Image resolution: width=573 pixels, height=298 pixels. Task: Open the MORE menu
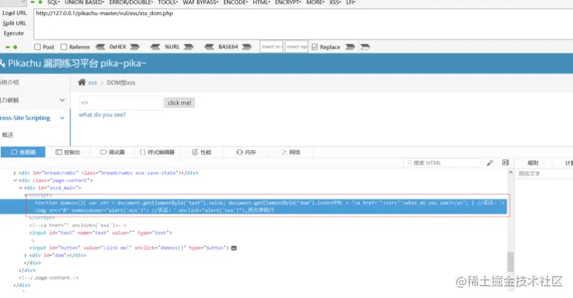click(x=316, y=3)
